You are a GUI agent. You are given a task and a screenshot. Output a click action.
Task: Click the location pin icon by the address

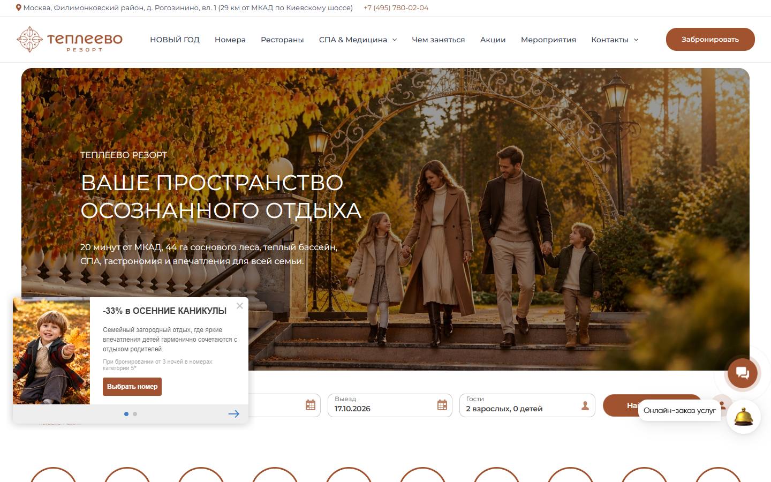[19, 8]
